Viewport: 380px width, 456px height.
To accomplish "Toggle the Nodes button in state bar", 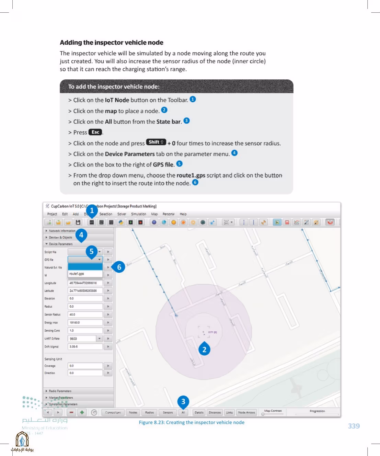I will tap(133, 412).
